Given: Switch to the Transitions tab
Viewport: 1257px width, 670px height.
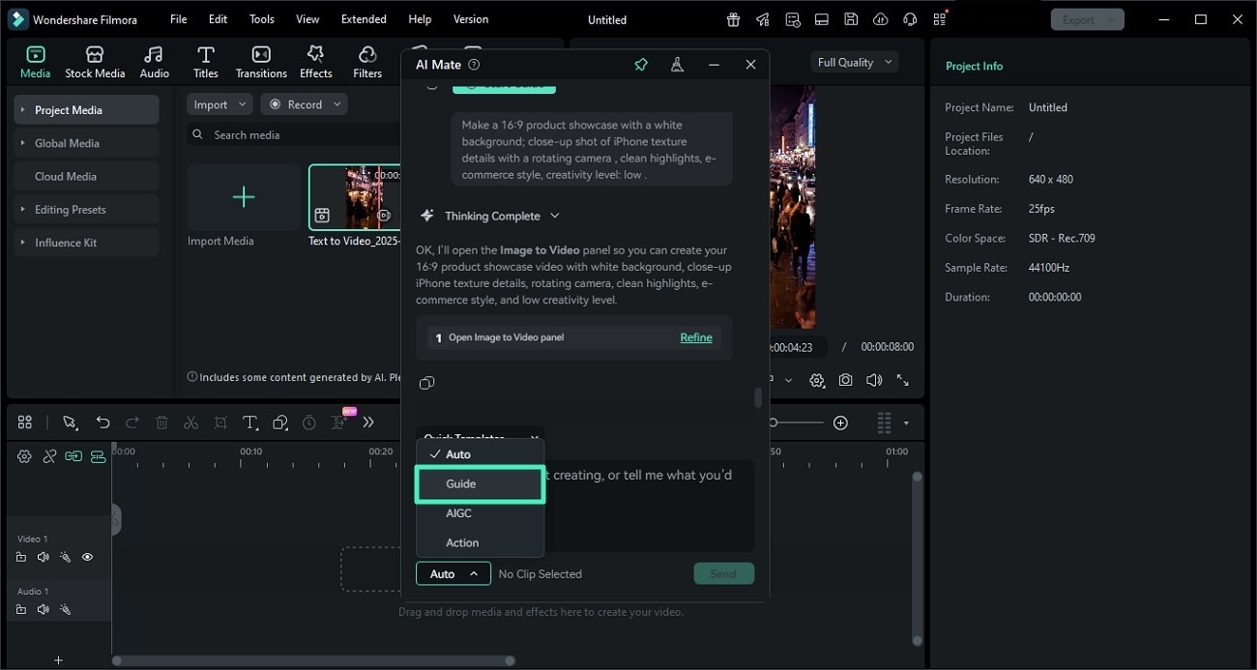Looking at the screenshot, I should point(261,63).
